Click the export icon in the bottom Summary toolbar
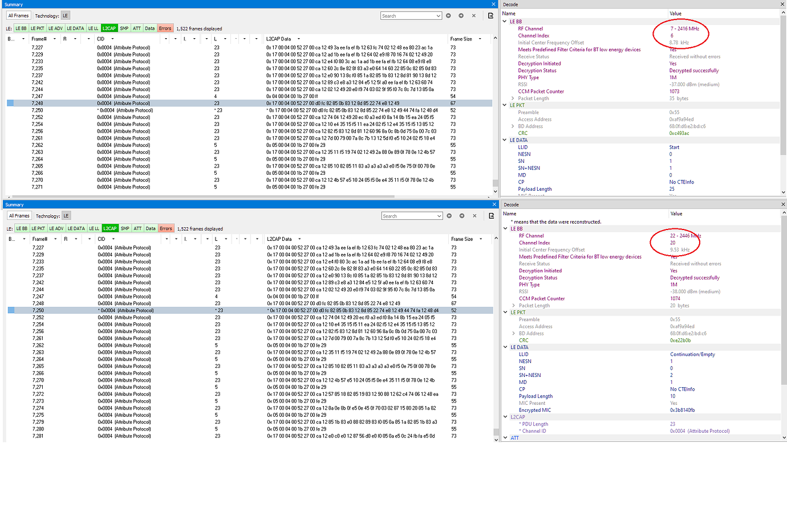 (x=492, y=215)
